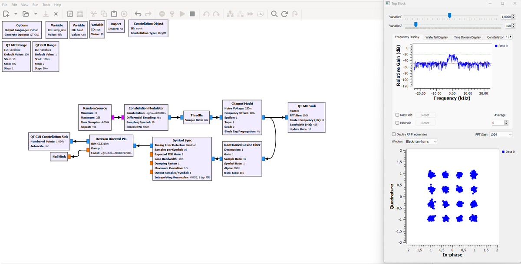This screenshot has width=521, height=264.
Task: Expand the Open recent dropdown arrow
Action: coord(35,14)
